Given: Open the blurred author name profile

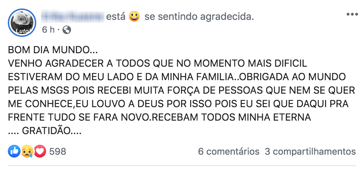Looking at the screenshot, I should (72, 17).
